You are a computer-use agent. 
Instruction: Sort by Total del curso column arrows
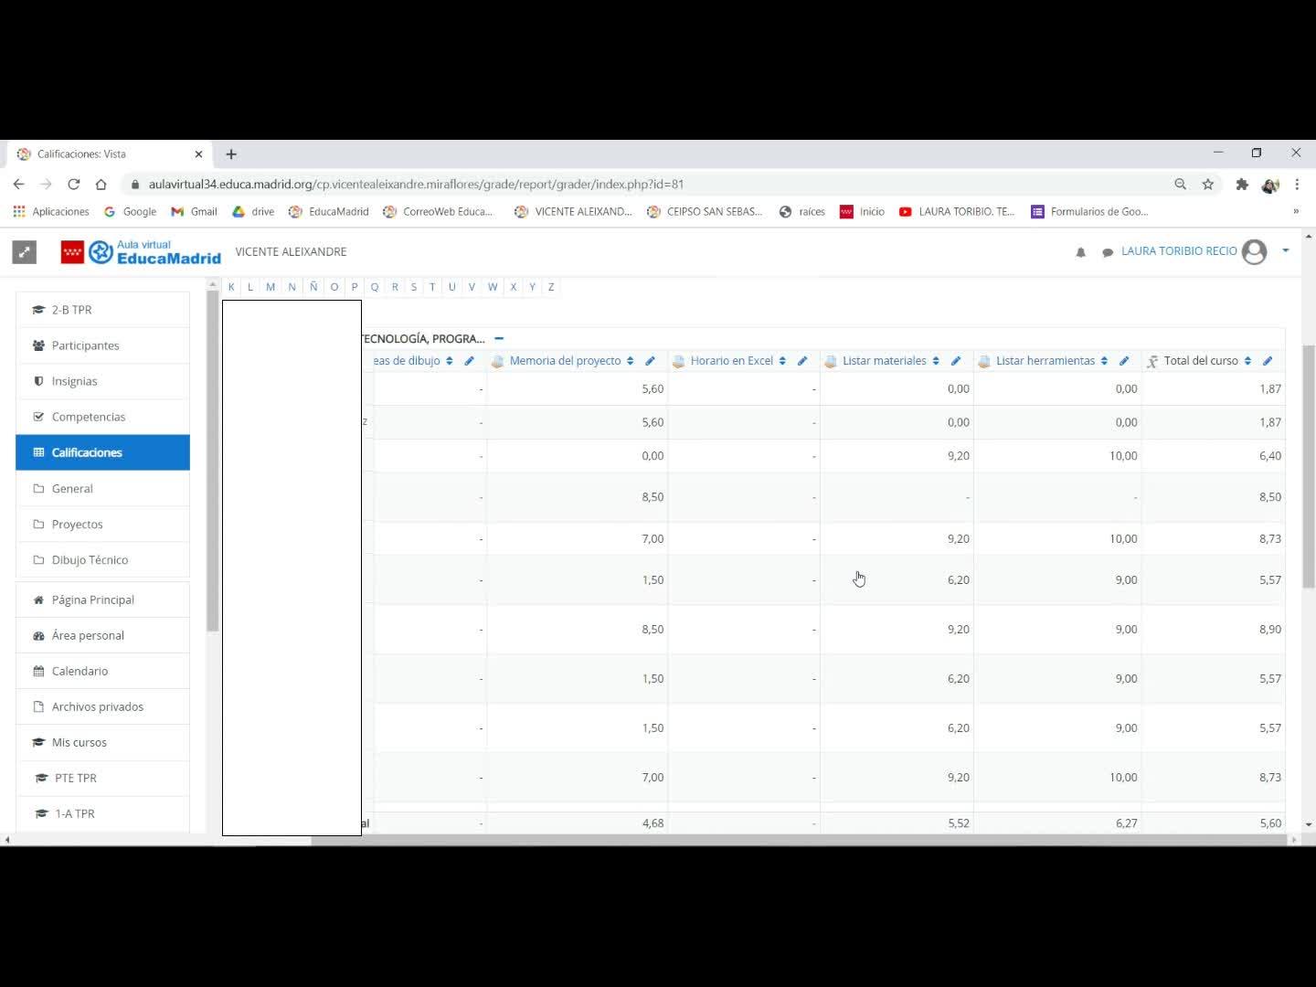pyautogui.click(x=1247, y=361)
